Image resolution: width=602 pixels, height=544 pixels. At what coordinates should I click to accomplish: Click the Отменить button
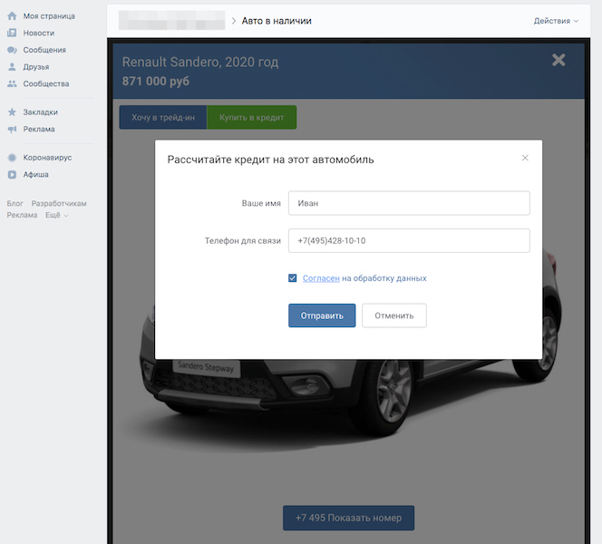[x=393, y=316]
